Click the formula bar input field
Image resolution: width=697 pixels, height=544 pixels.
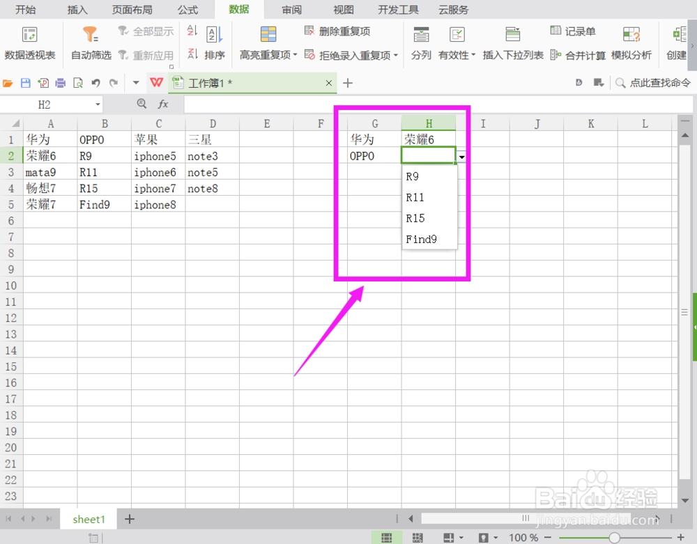(438, 104)
